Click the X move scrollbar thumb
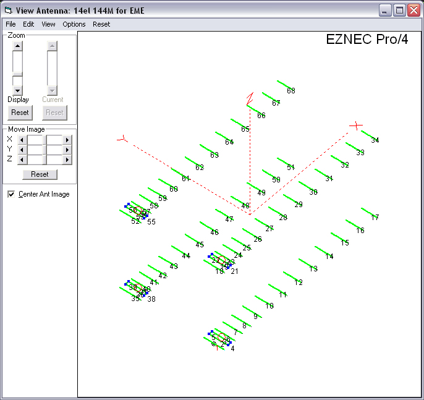The height and width of the screenshot is (400, 424). click(45, 140)
